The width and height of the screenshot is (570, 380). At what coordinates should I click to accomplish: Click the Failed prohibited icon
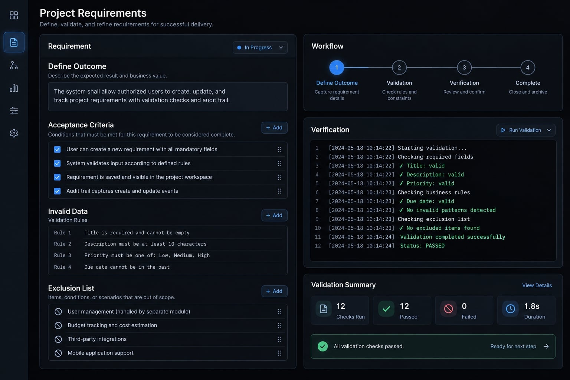click(448, 309)
